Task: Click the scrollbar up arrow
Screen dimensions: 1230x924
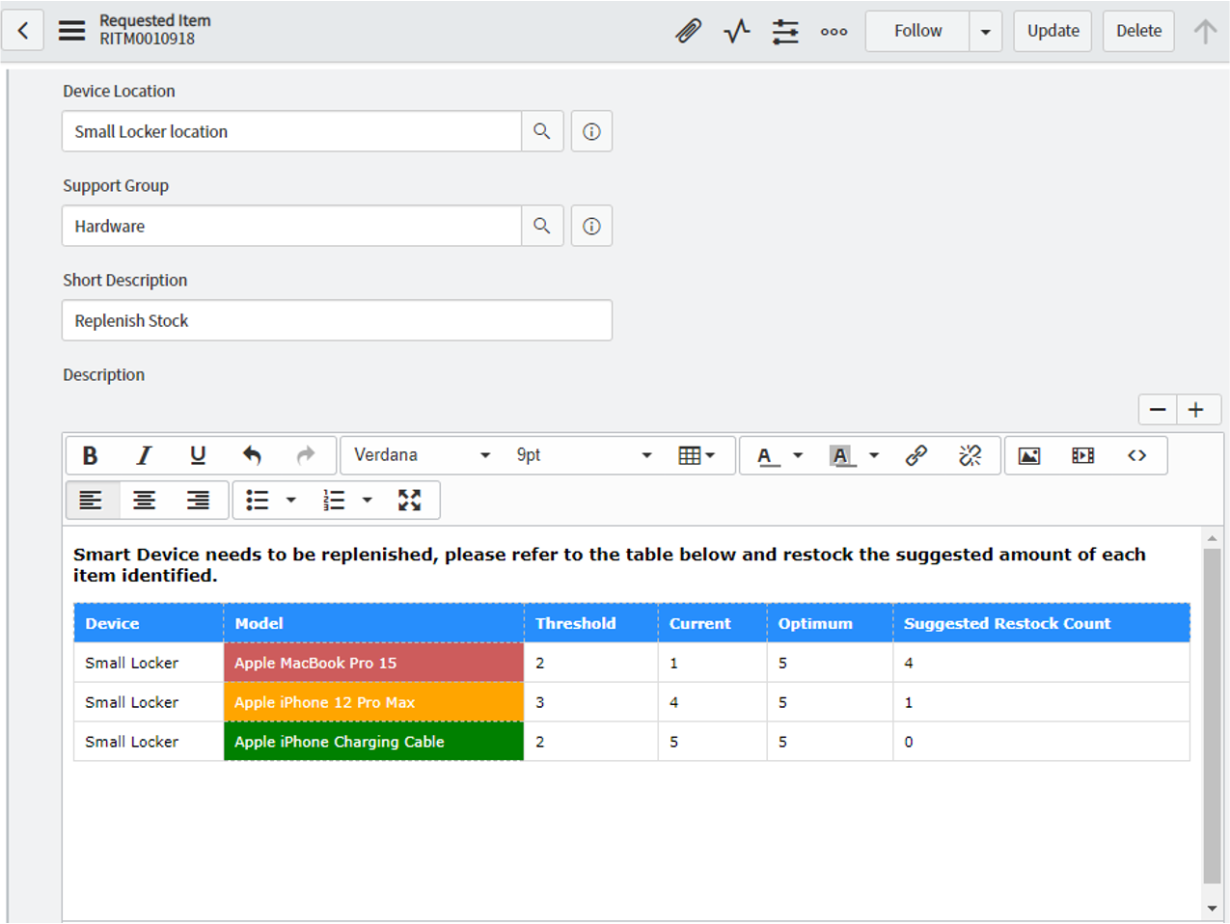Action: coord(1212,538)
